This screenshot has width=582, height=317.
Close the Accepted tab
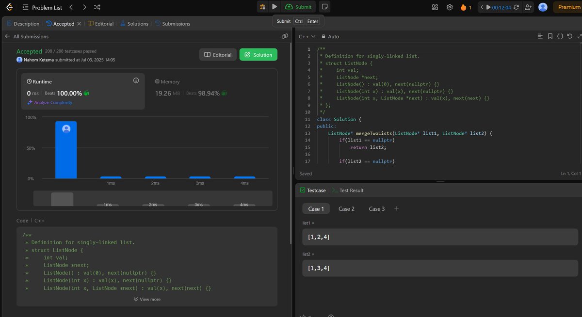click(x=79, y=24)
